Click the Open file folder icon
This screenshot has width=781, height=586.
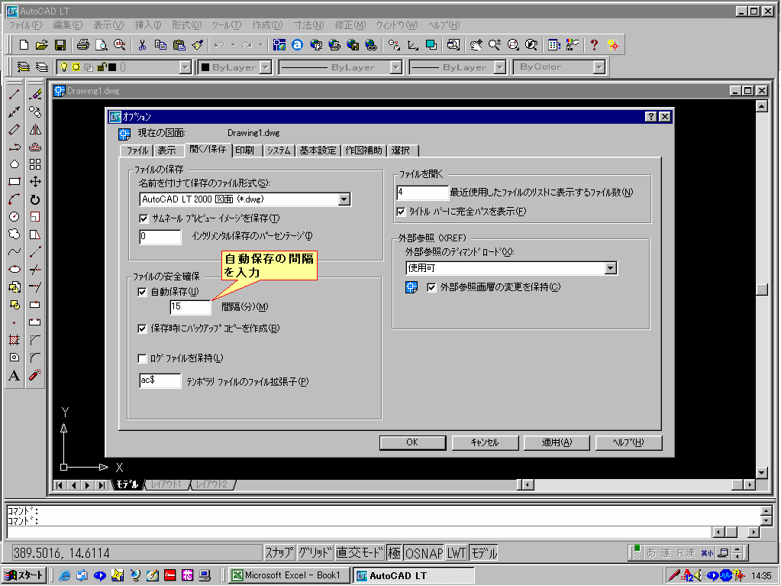coord(42,45)
